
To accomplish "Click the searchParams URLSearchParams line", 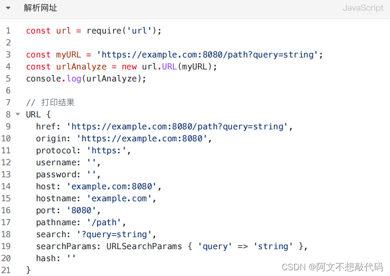I will [x=172, y=246].
